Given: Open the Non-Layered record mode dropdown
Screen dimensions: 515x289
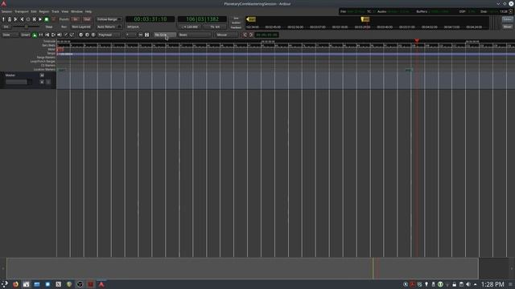Looking at the screenshot, I should [x=81, y=26].
